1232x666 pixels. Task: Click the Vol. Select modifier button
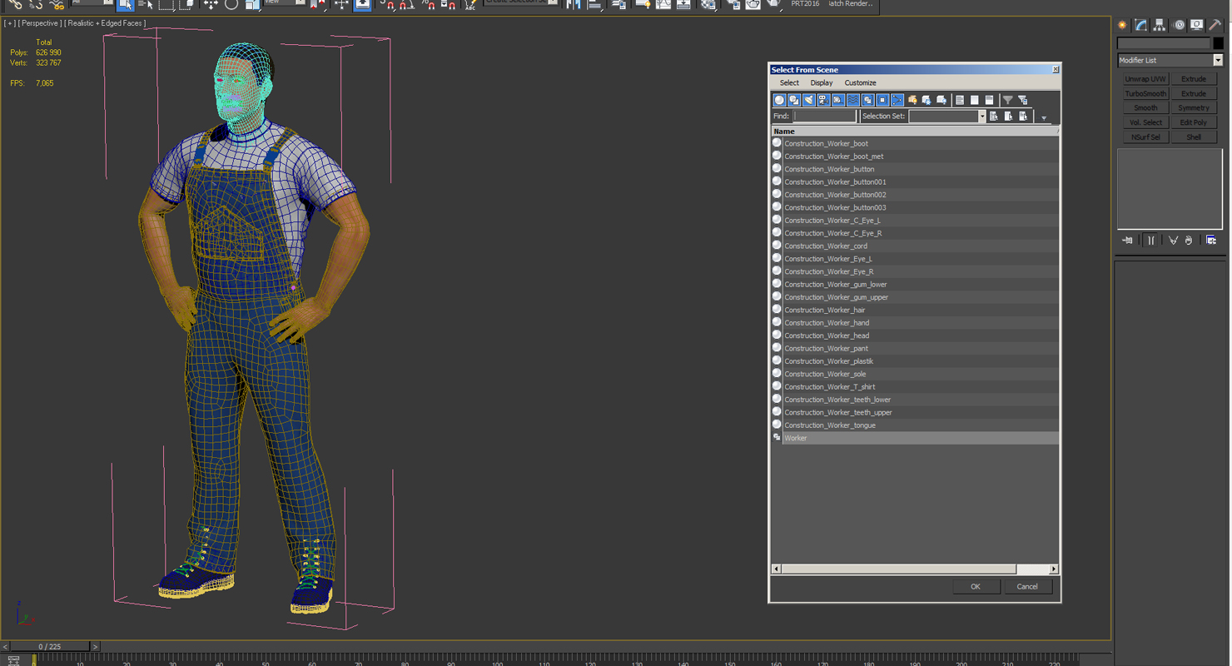tap(1145, 122)
